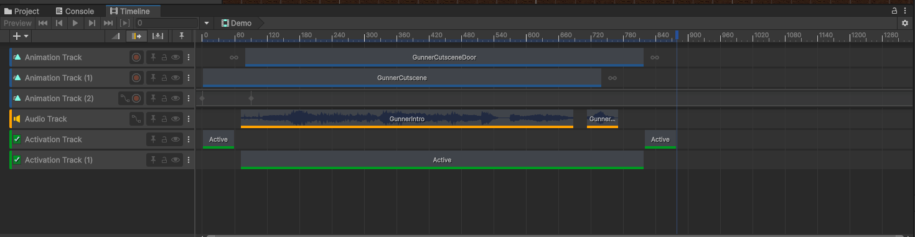Open the timeline selector dropdown arrow
915x237 pixels.
point(207,23)
